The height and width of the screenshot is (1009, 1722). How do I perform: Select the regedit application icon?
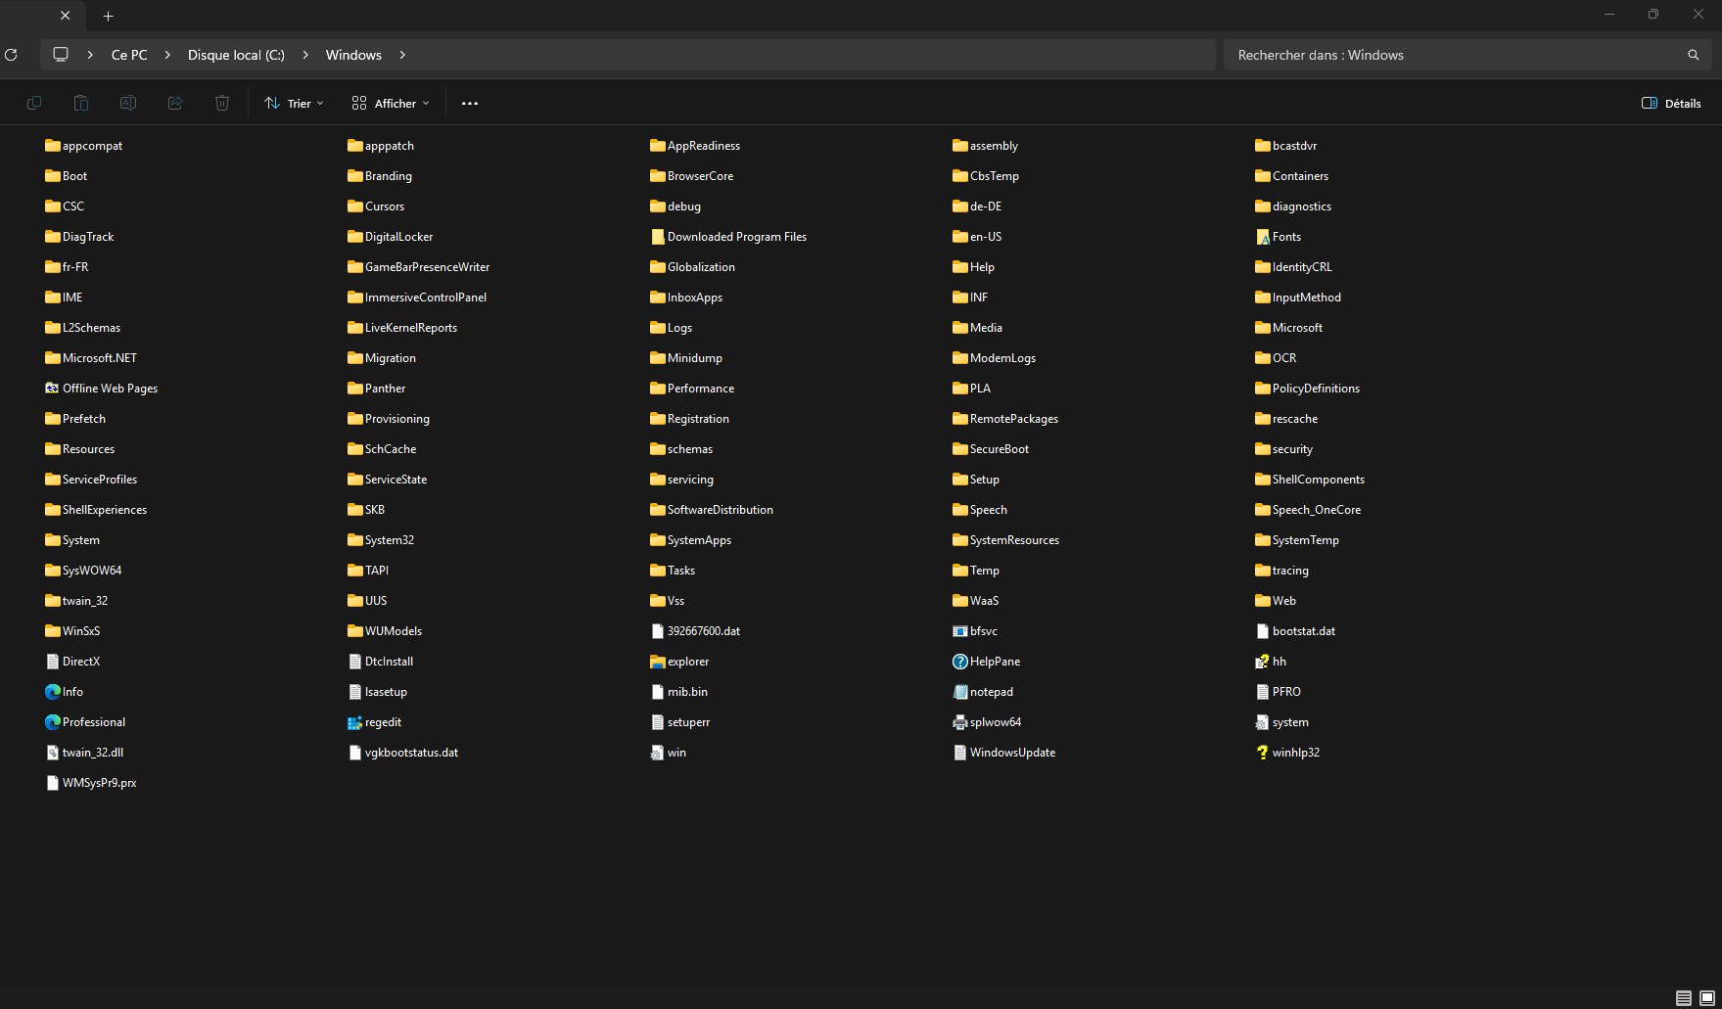pyautogui.click(x=355, y=722)
